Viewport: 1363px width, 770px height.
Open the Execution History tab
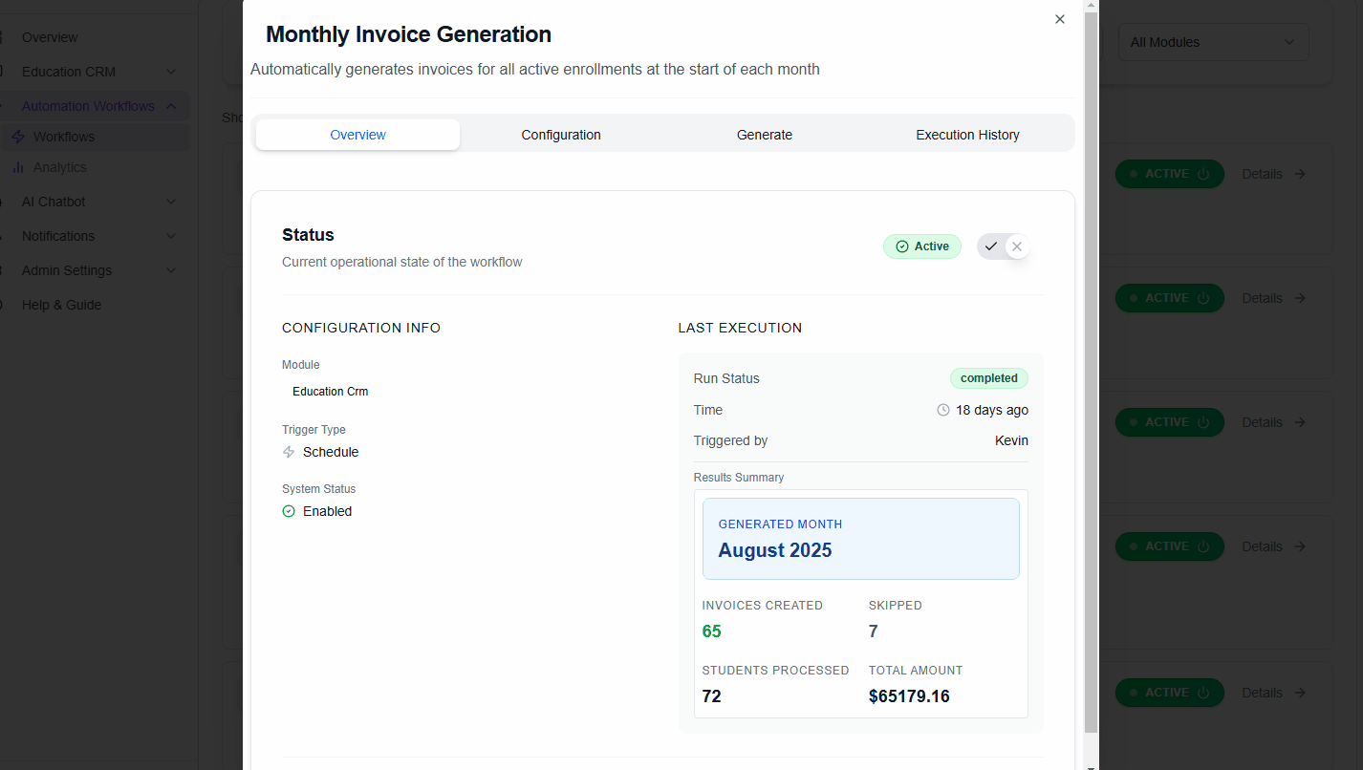[967, 134]
